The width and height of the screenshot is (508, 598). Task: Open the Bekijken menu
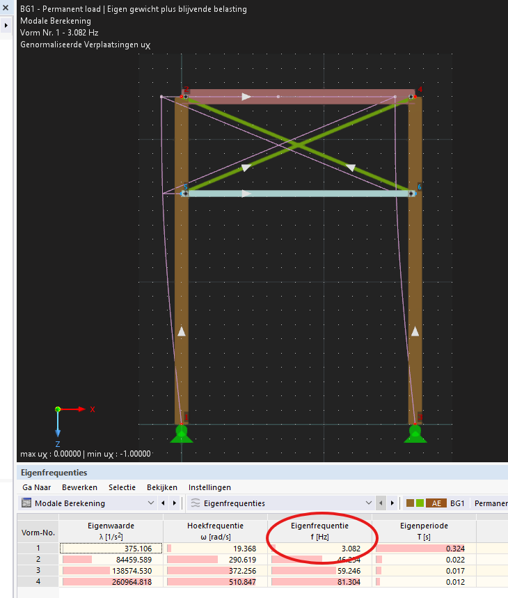164,487
